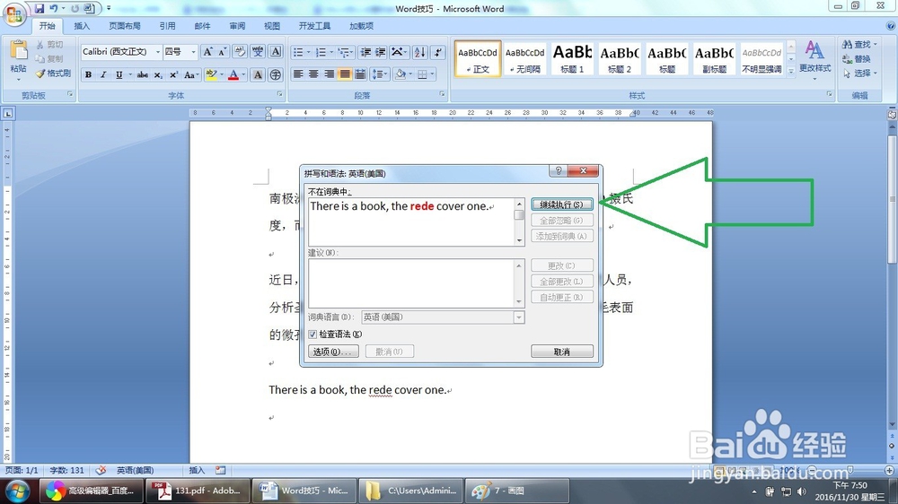The image size is (898, 504).
Task: Align text left
Action: click(298, 74)
